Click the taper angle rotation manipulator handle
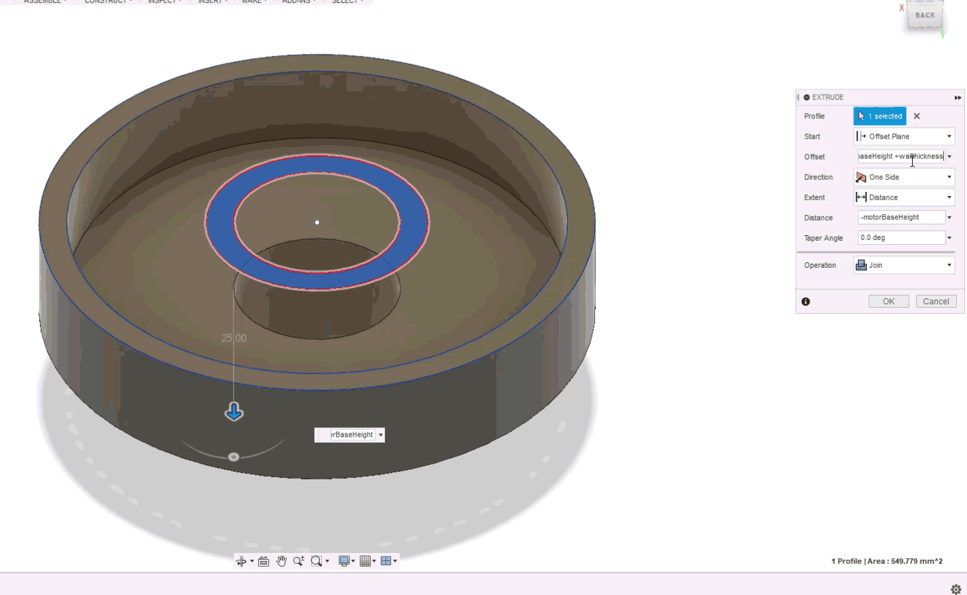This screenshot has width=967, height=595. pos(233,457)
